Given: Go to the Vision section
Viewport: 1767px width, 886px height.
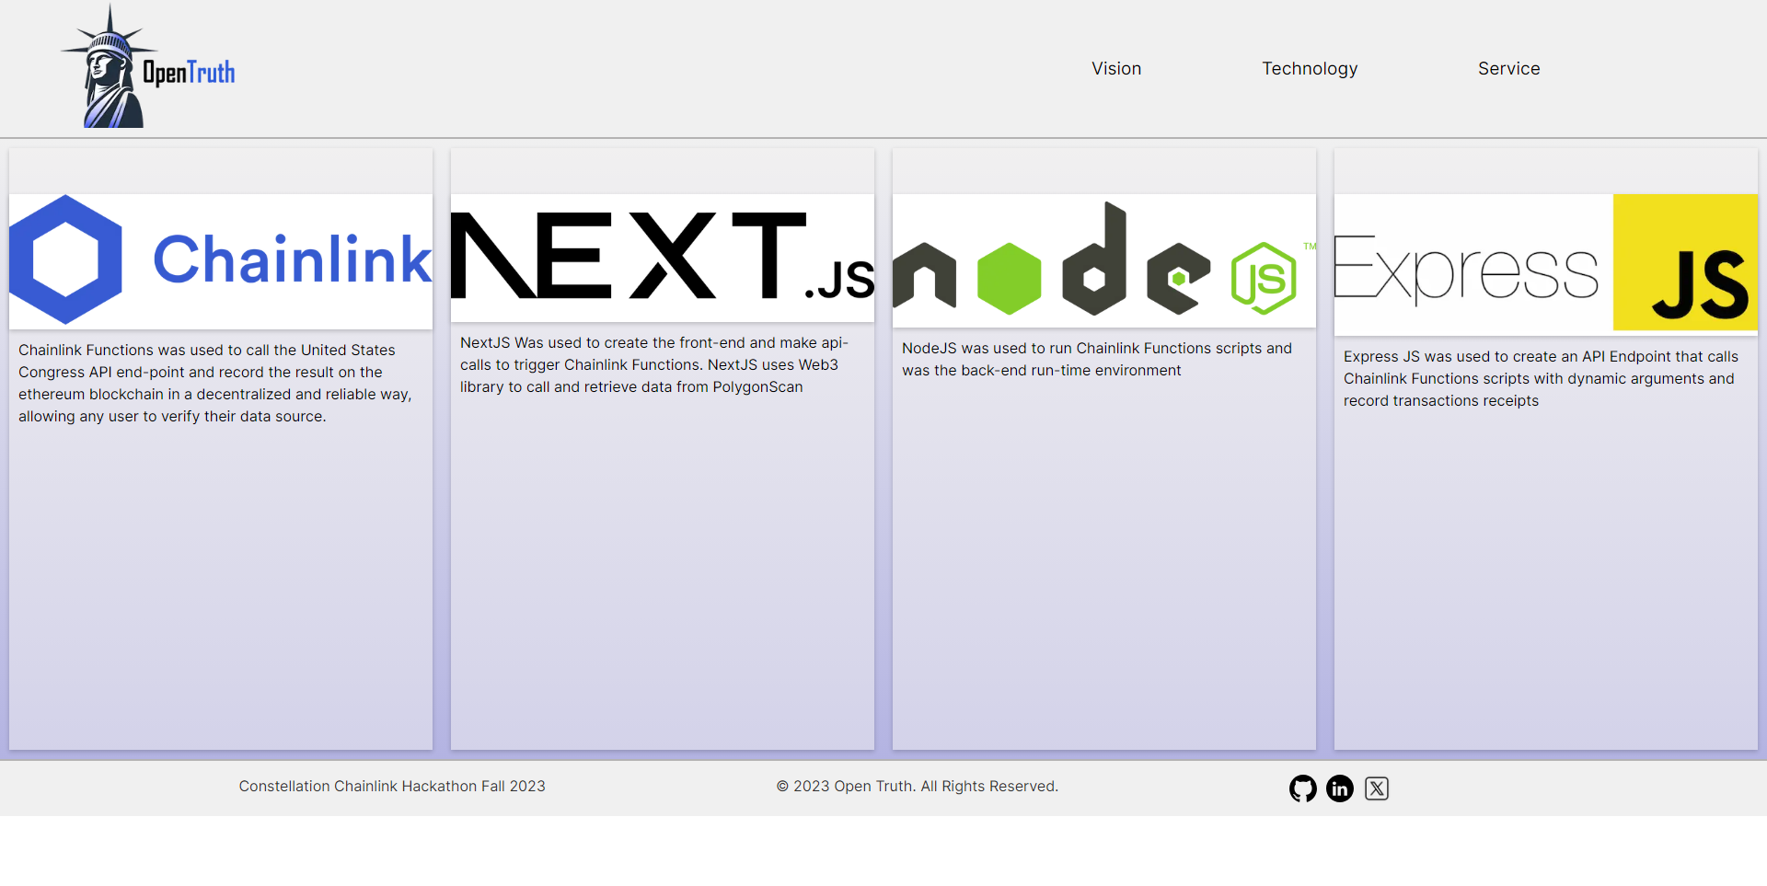Looking at the screenshot, I should [x=1116, y=69].
